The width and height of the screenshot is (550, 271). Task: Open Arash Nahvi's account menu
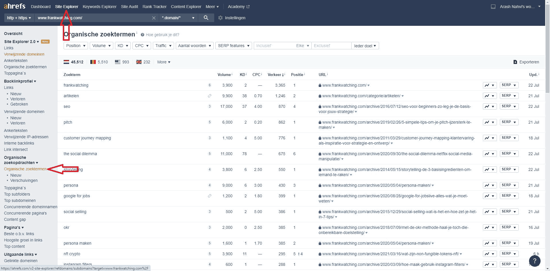pos(520,7)
